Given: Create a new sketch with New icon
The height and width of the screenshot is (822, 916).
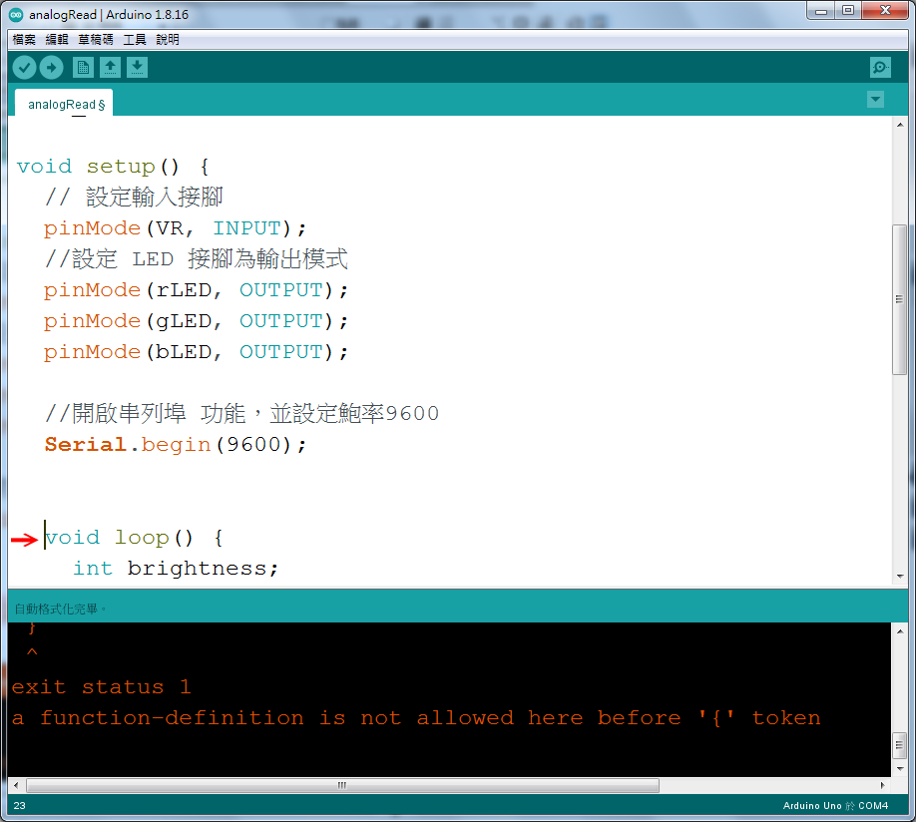Looking at the screenshot, I should [83, 68].
